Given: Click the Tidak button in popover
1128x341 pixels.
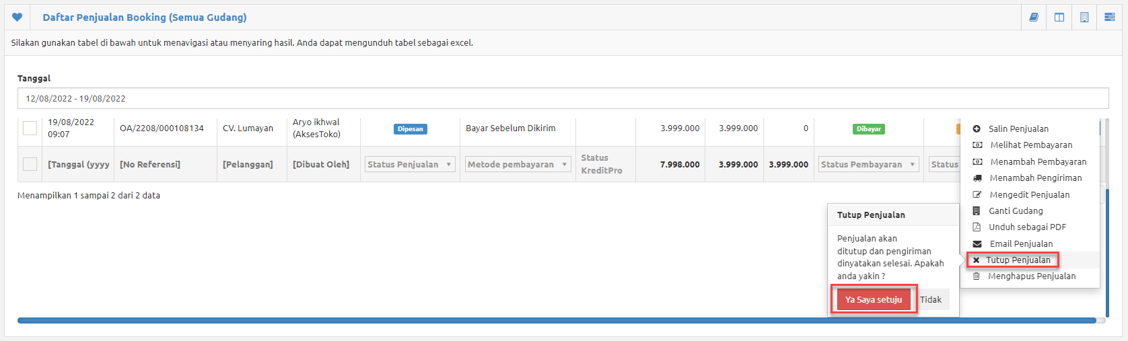Looking at the screenshot, I should click(931, 299).
